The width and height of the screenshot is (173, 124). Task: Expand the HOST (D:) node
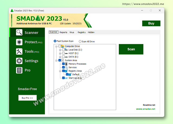(60, 54)
